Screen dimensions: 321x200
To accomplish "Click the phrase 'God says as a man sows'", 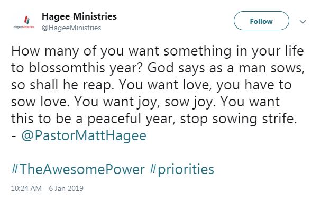I will click(226, 68).
